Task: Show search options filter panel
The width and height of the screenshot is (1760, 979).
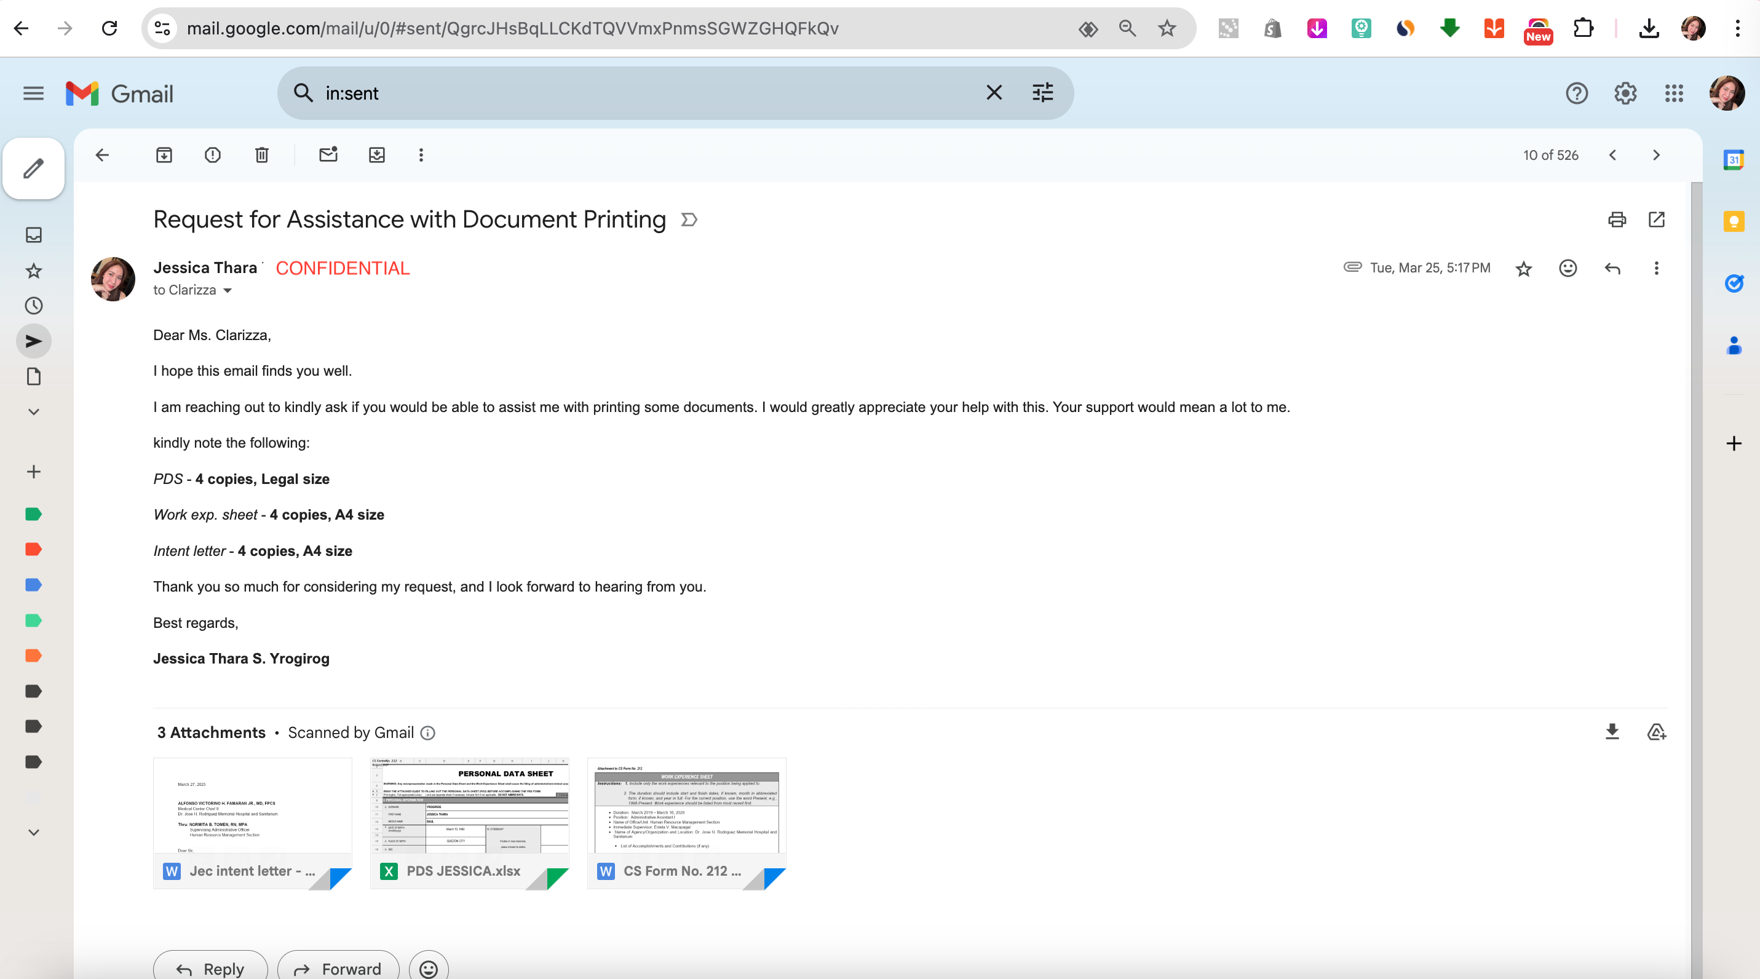Action: (1042, 93)
